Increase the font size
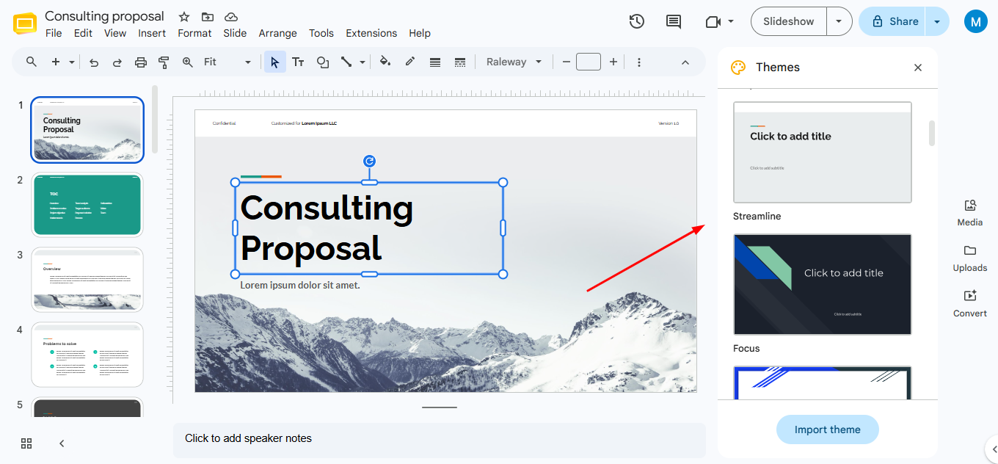The height and width of the screenshot is (464, 998). pyautogui.click(x=613, y=62)
